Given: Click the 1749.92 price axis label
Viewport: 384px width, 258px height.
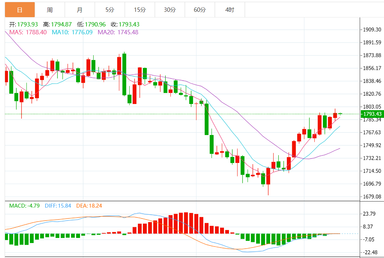Looking at the screenshot, I should [372, 145].
